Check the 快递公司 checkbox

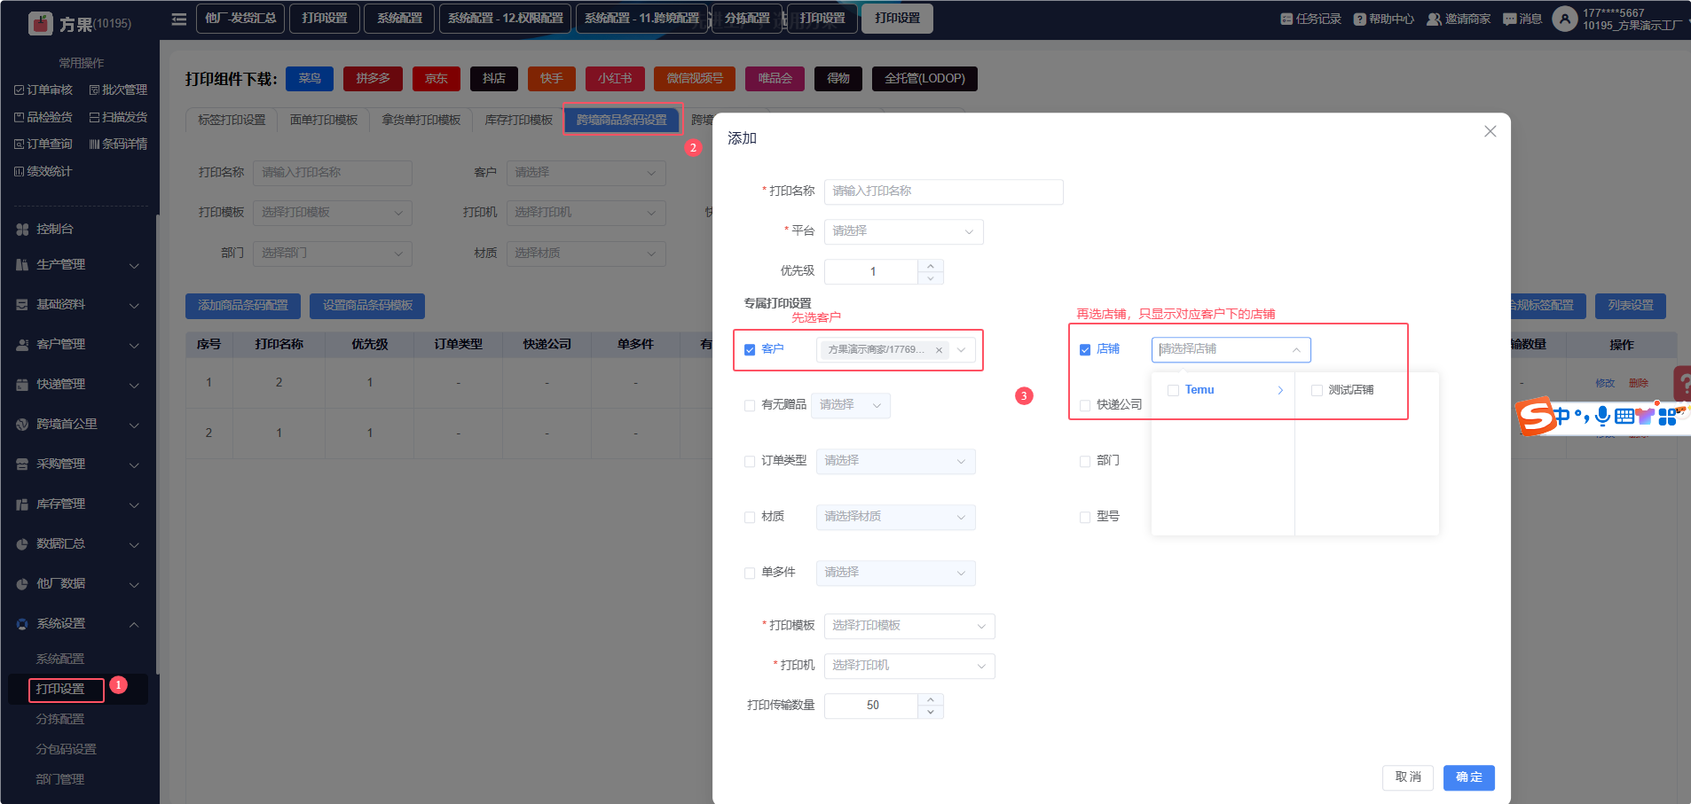coord(1085,406)
